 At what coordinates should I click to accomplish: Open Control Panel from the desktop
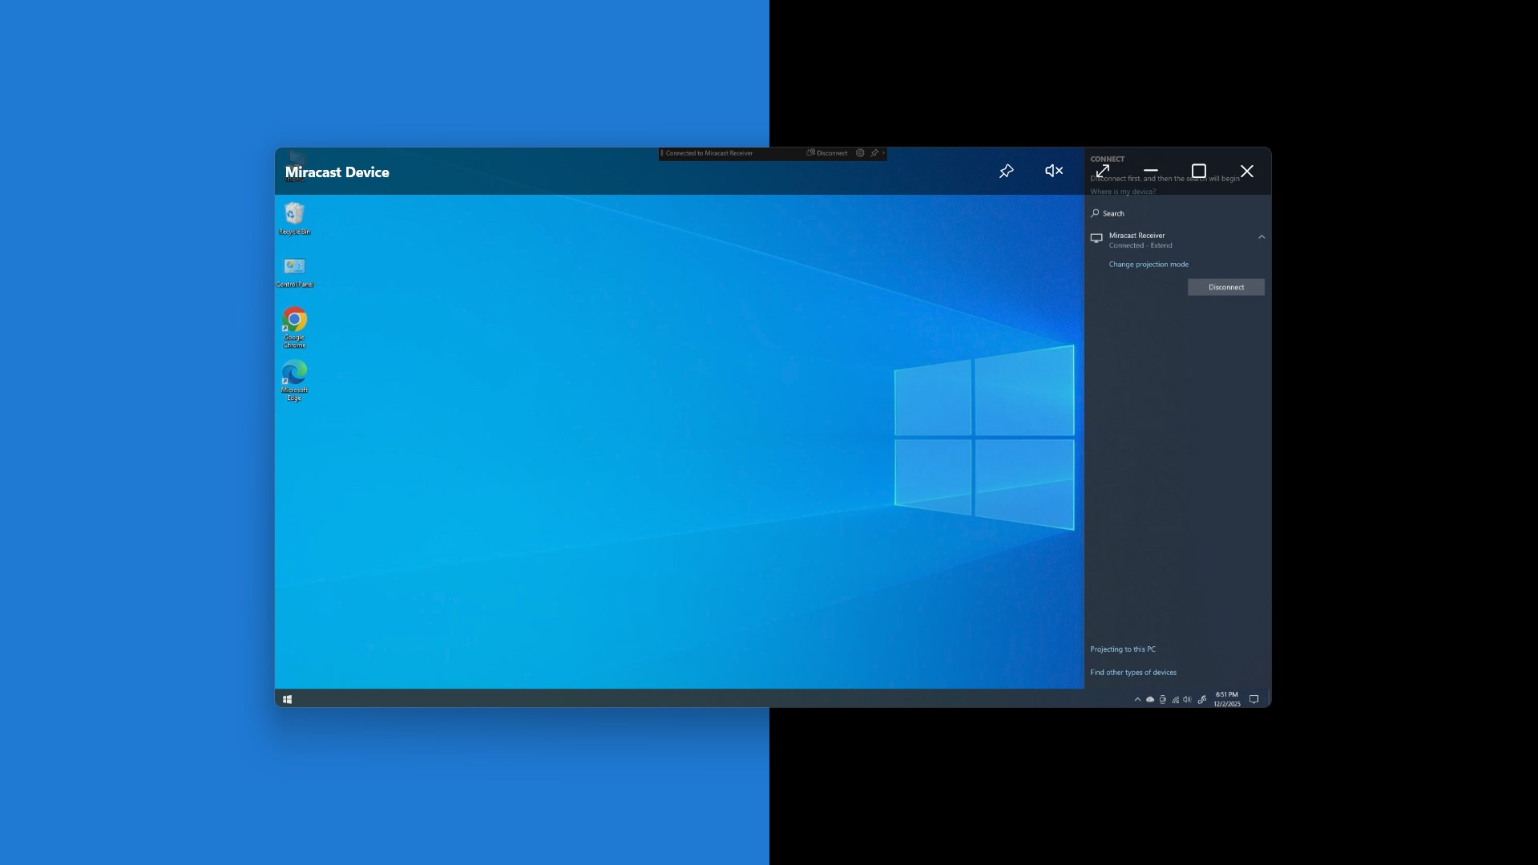[293, 268]
